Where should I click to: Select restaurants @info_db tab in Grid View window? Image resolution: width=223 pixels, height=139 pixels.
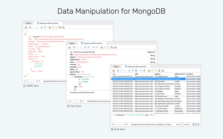(136, 67)
